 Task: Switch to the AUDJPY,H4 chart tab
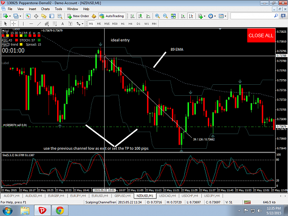pos(12,196)
